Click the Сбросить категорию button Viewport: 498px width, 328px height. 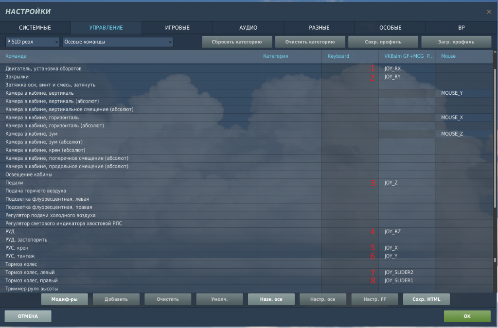(x=237, y=42)
